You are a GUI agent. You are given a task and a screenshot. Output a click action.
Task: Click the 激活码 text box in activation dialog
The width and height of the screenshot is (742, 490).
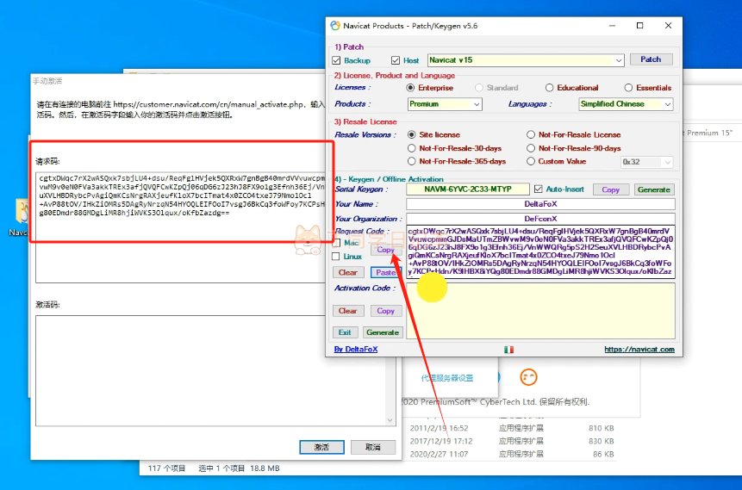click(215, 371)
